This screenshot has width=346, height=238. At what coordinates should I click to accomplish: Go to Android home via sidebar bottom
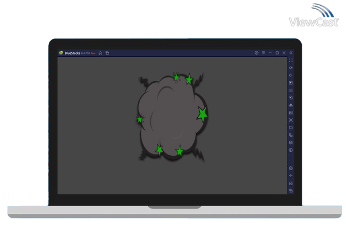[291, 183]
